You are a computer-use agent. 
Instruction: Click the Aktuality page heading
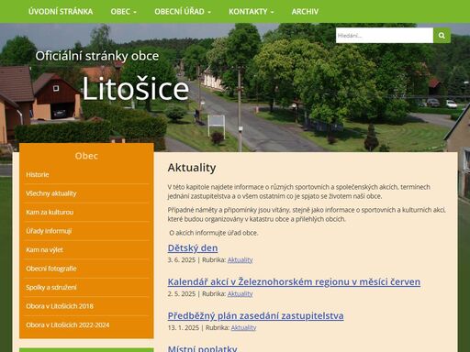(192, 168)
